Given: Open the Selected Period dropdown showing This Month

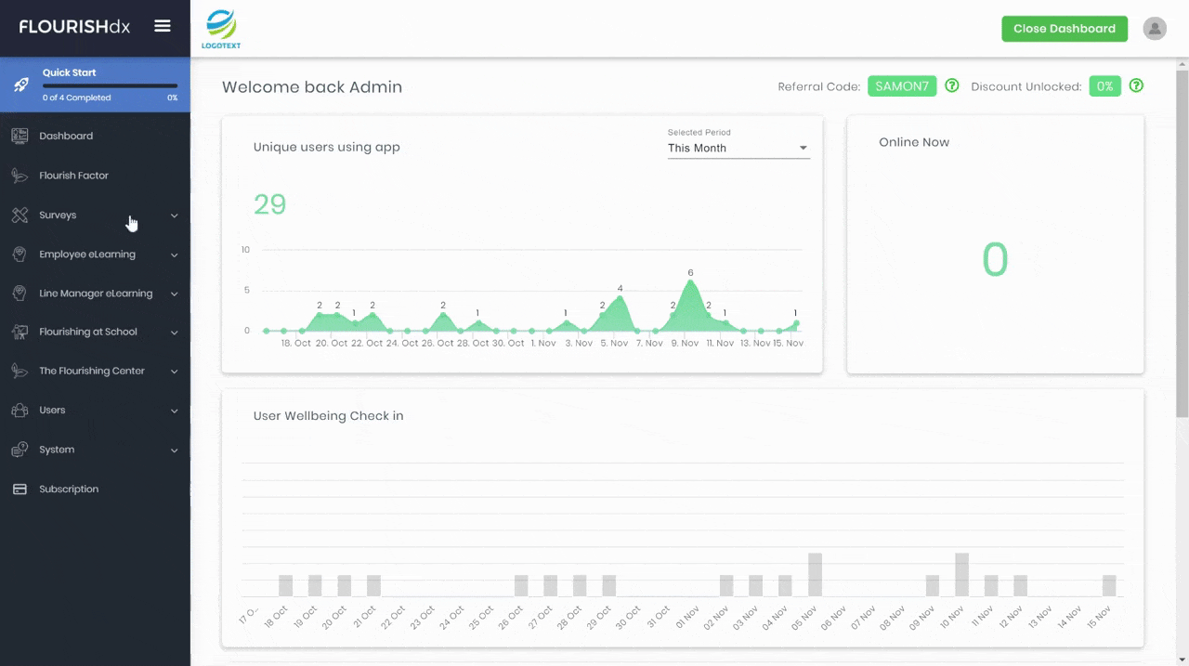Looking at the screenshot, I should (x=738, y=148).
